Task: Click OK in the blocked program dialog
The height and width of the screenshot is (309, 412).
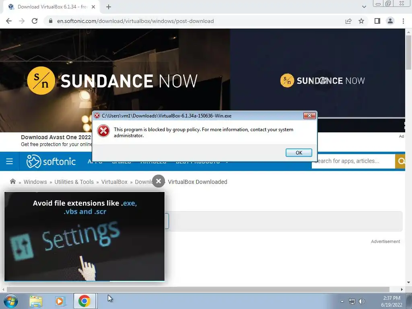Action: tap(299, 152)
